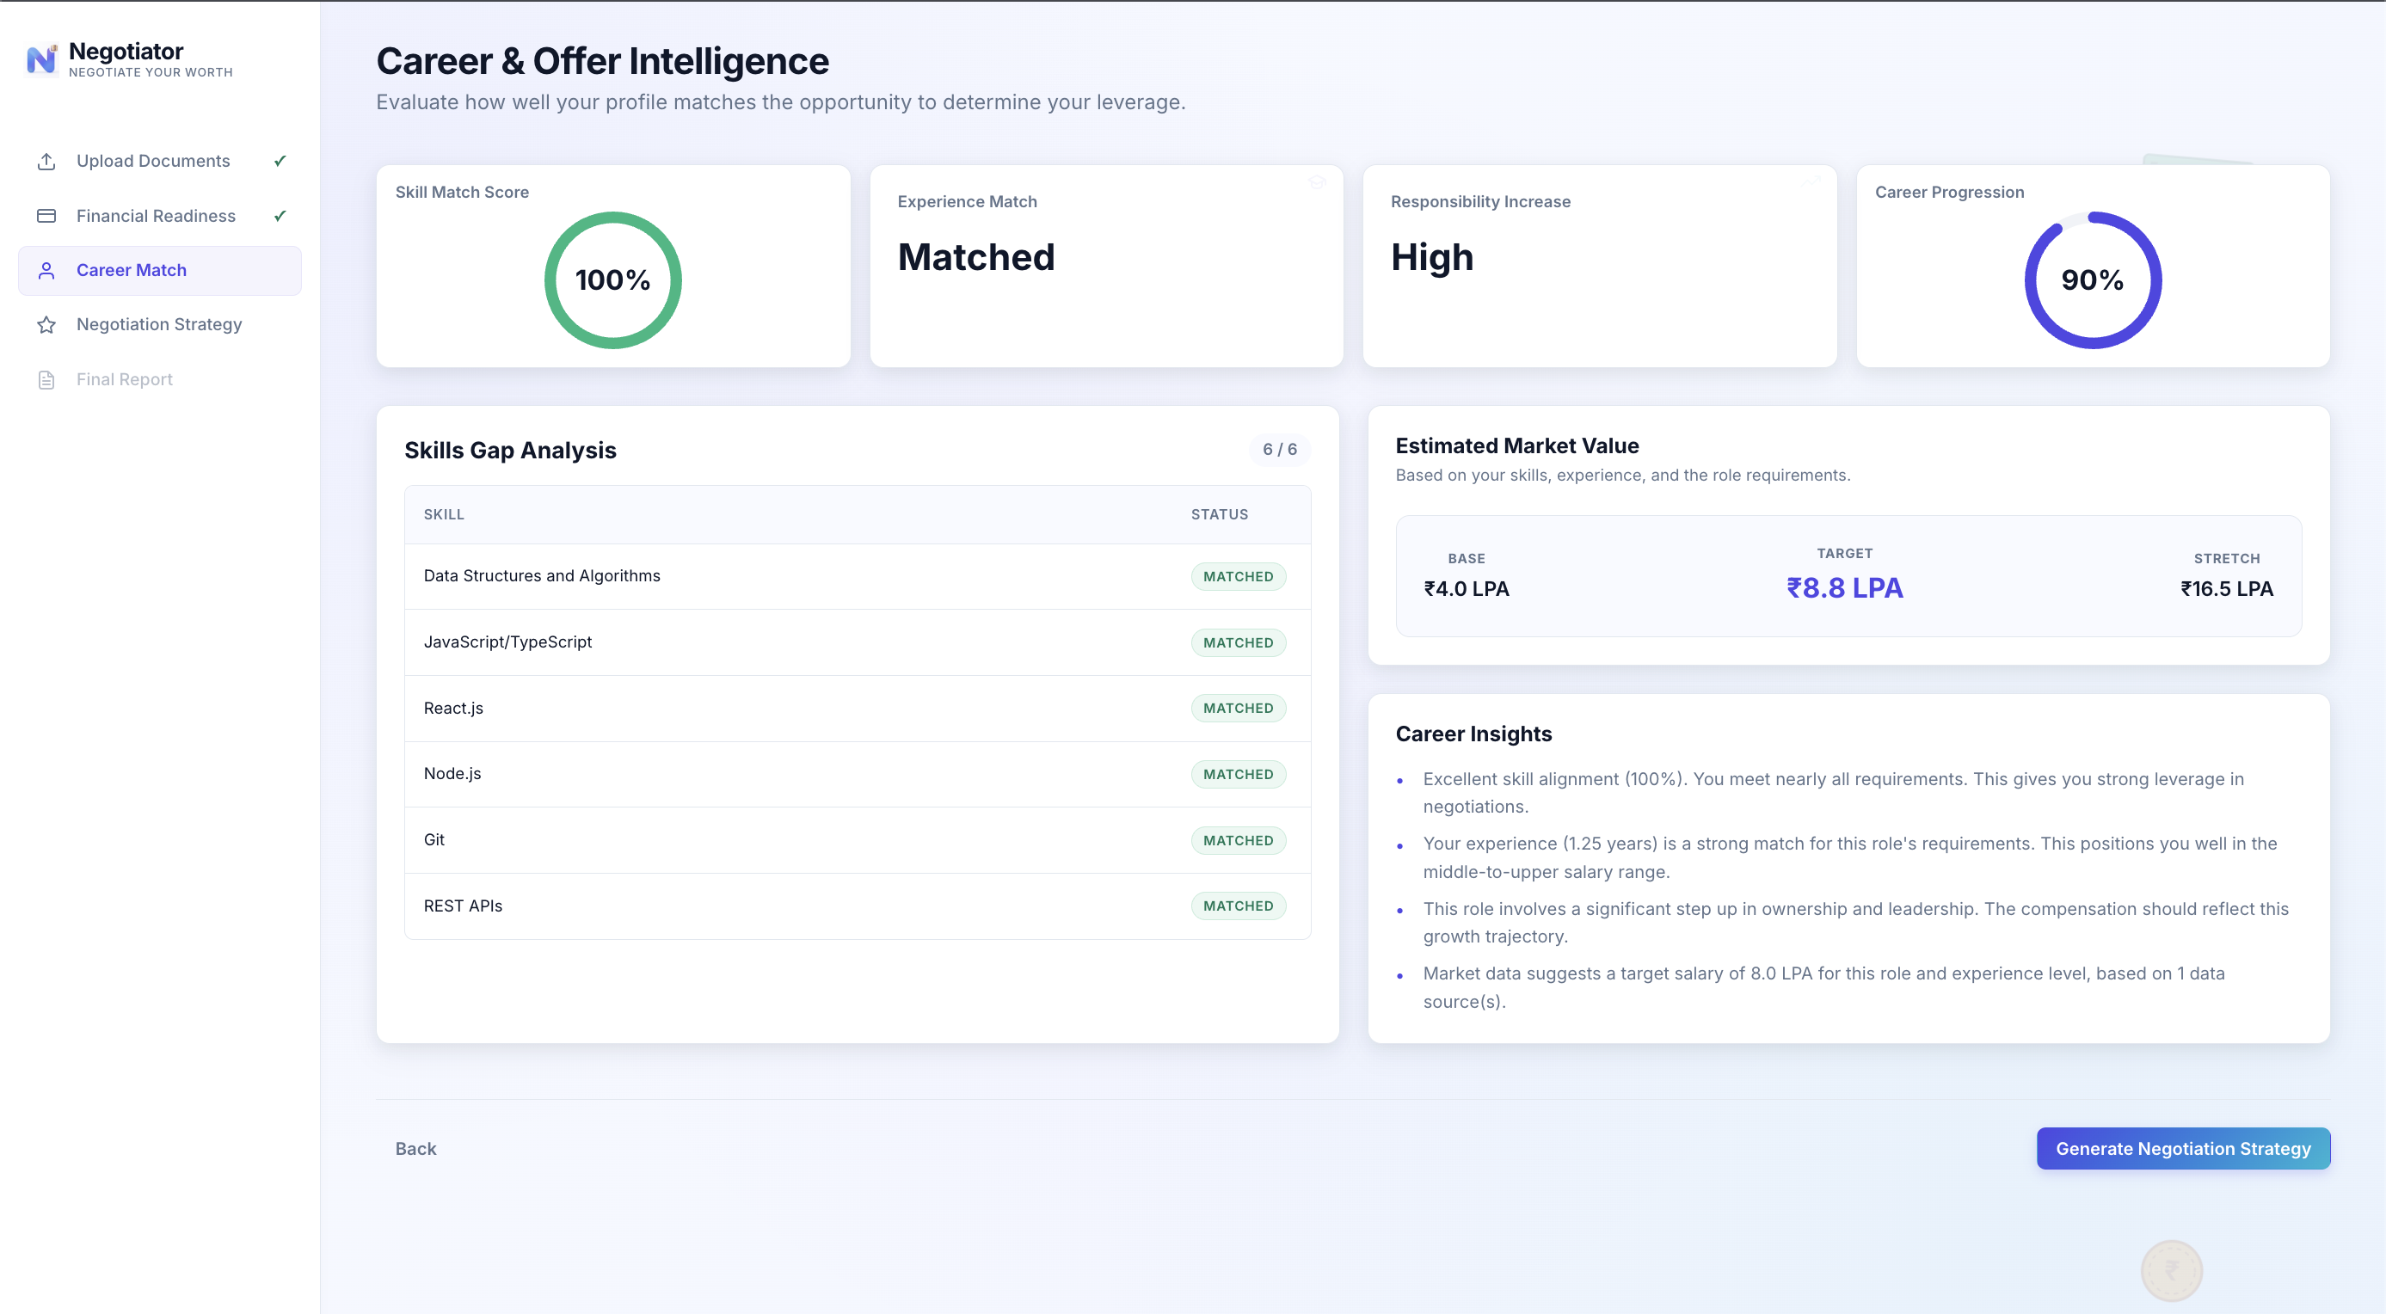Open the Negotiation Strategy step
This screenshot has width=2386, height=1314.
159,325
